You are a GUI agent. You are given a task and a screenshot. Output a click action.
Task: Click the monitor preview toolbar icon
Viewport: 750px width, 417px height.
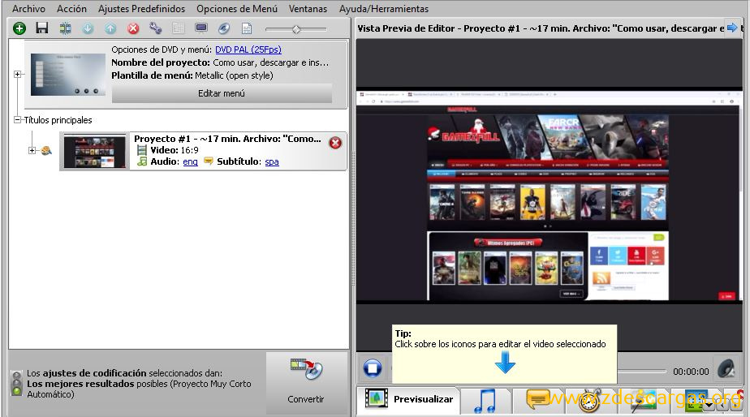tap(201, 28)
